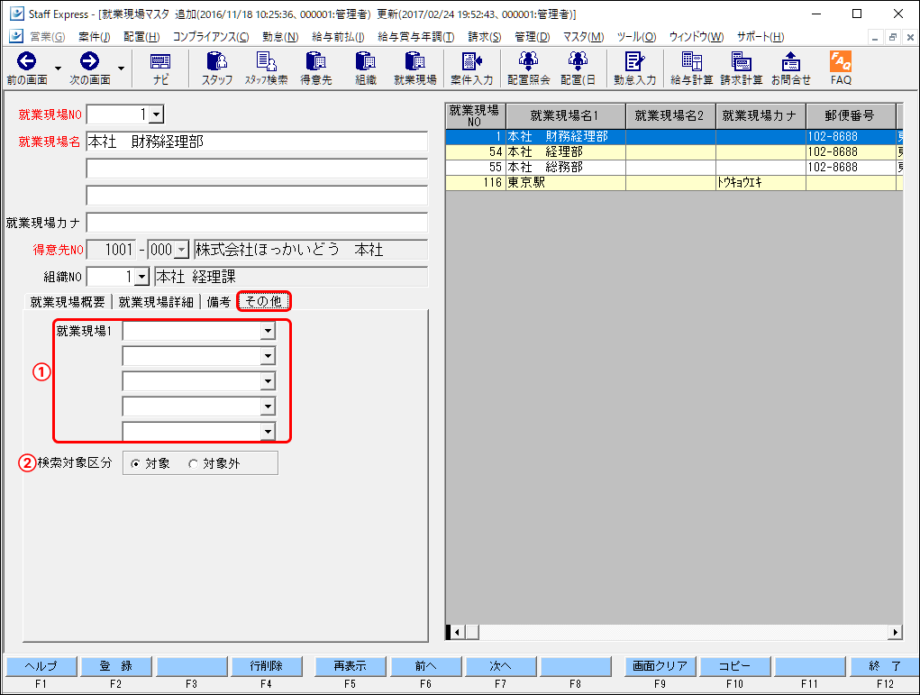Expand the fifth 就業現場 combo box
This screenshot has width=920, height=695.
point(268,432)
